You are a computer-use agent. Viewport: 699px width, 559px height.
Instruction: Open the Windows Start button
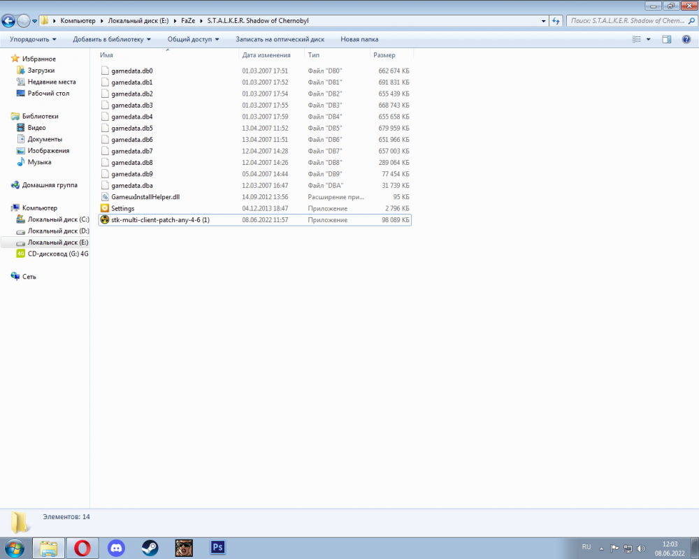(15, 548)
